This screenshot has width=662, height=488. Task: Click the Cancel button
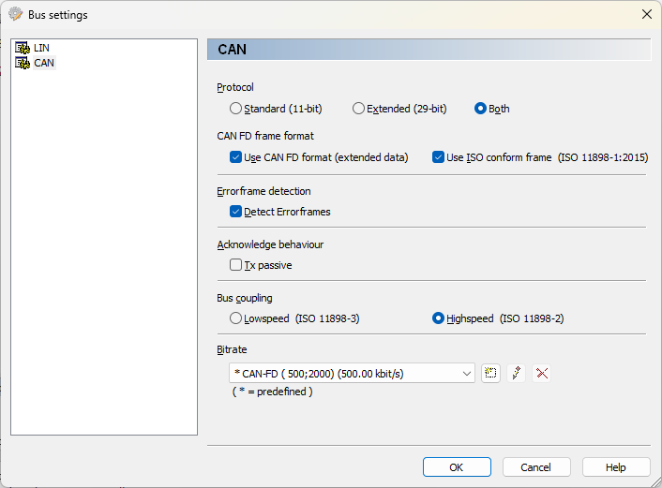point(536,466)
